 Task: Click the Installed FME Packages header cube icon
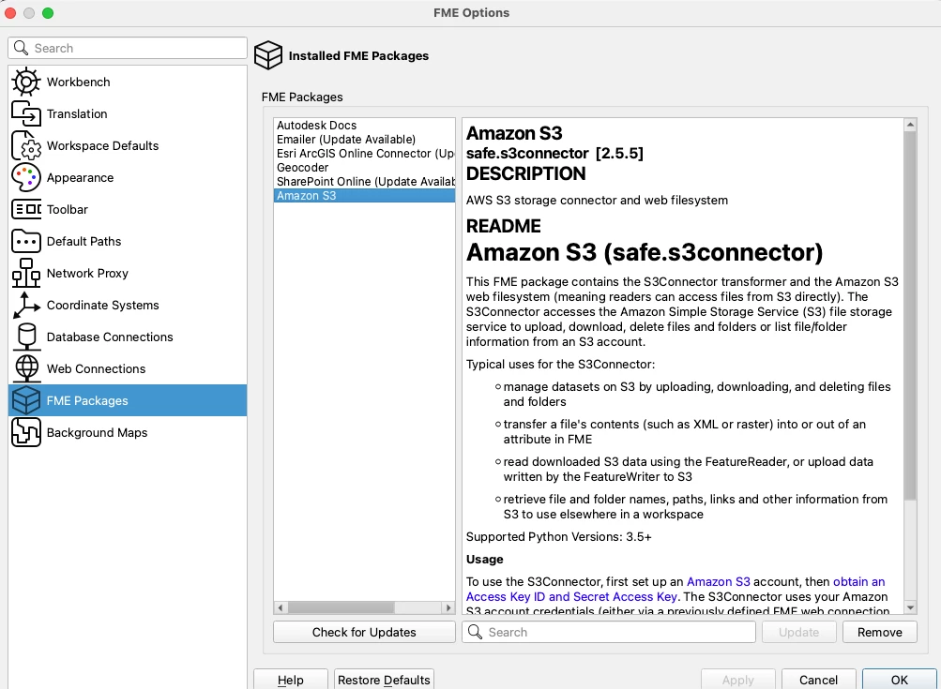click(267, 55)
